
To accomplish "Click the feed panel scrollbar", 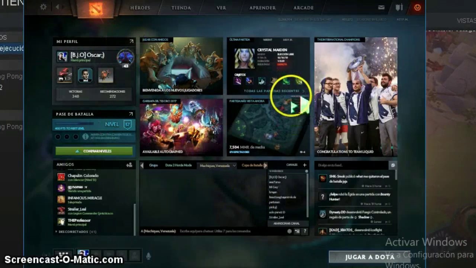I will coord(396,175).
